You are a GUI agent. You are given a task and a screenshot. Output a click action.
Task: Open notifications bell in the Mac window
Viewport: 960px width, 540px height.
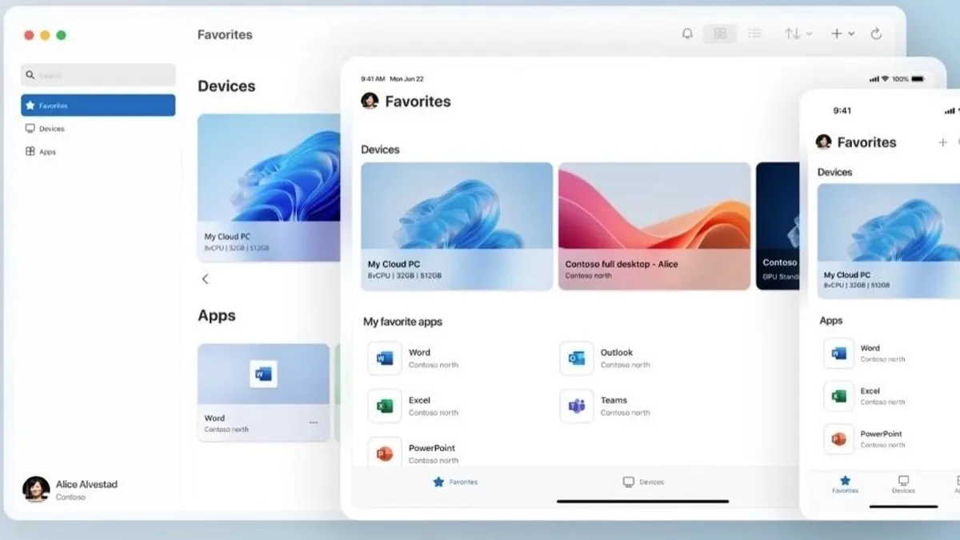coord(687,34)
